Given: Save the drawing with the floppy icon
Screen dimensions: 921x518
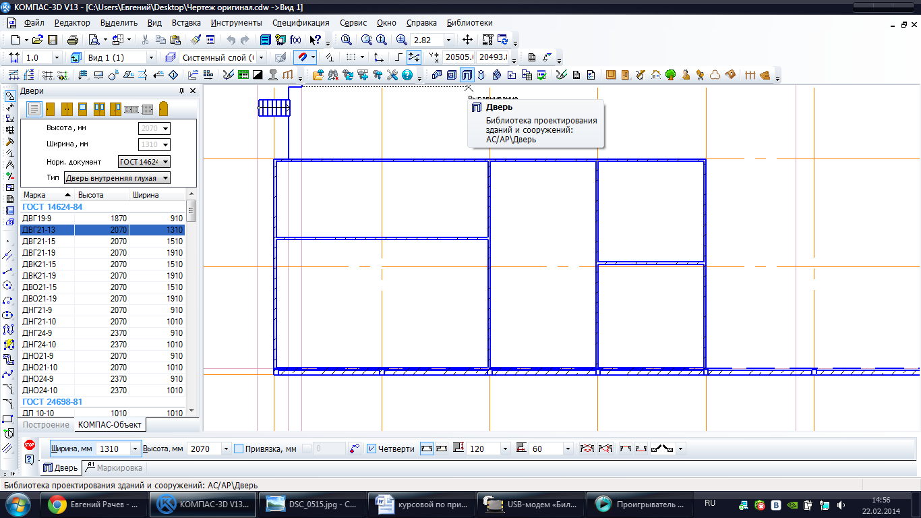Looking at the screenshot, I should pyautogui.click(x=52, y=40).
